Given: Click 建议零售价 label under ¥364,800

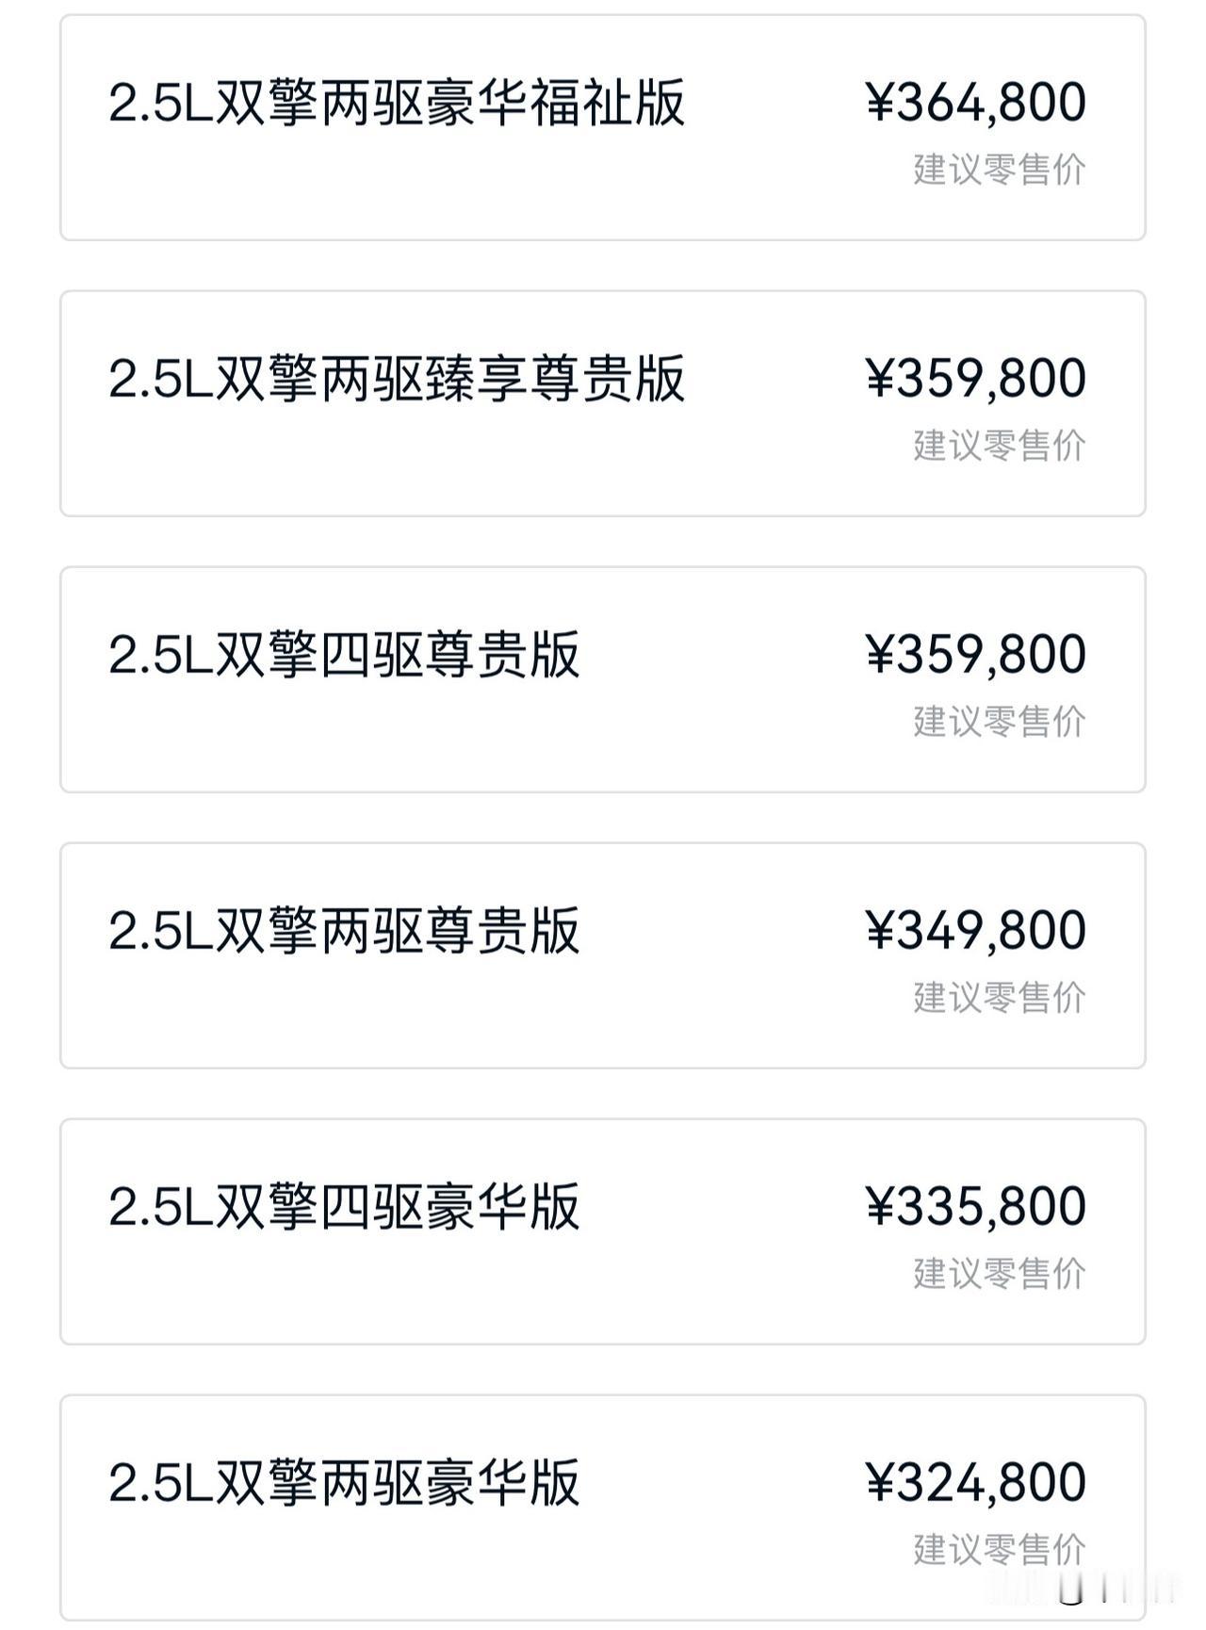Looking at the screenshot, I should click(x=1000, y=170).
